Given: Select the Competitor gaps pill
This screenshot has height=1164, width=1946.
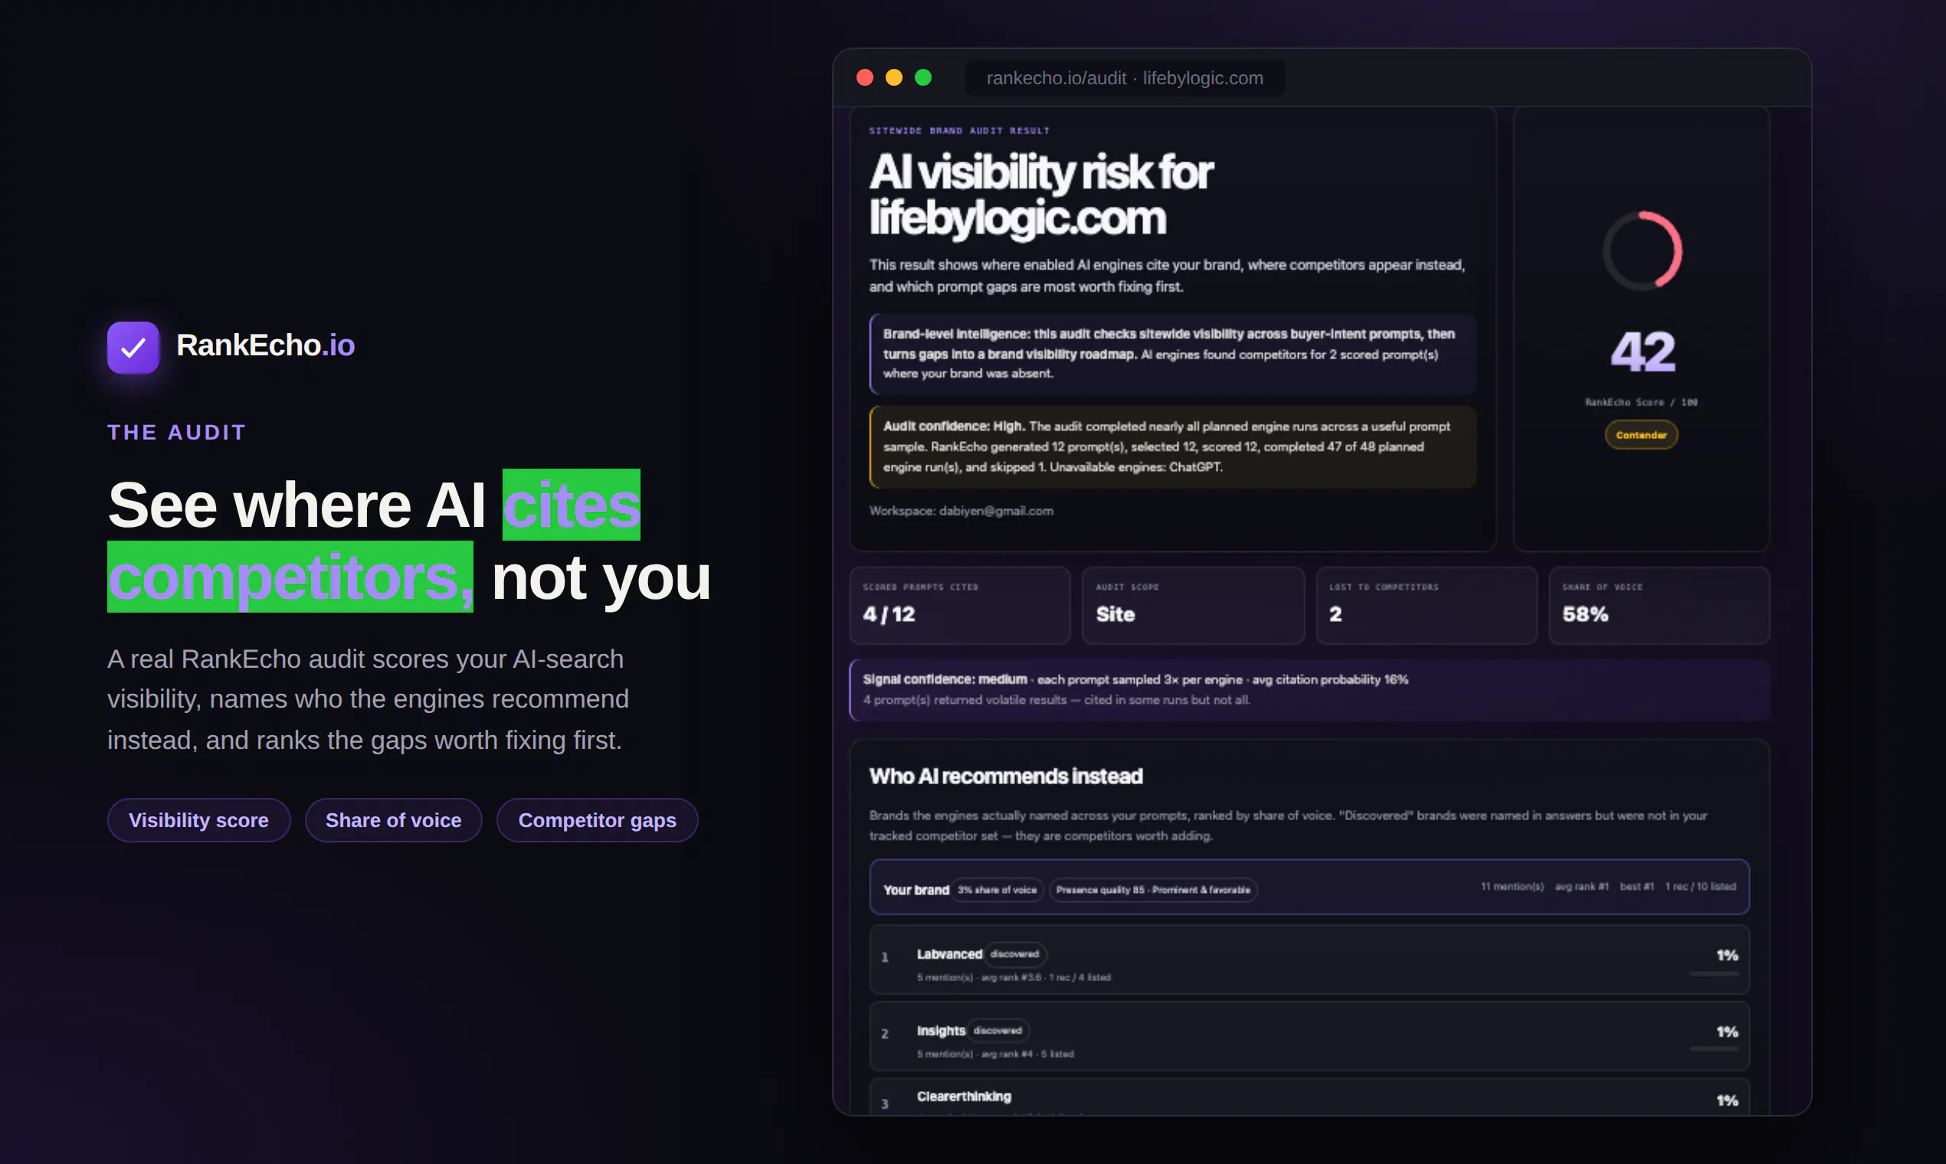Looking at the screenshot, I should click(x=597, y=819).
